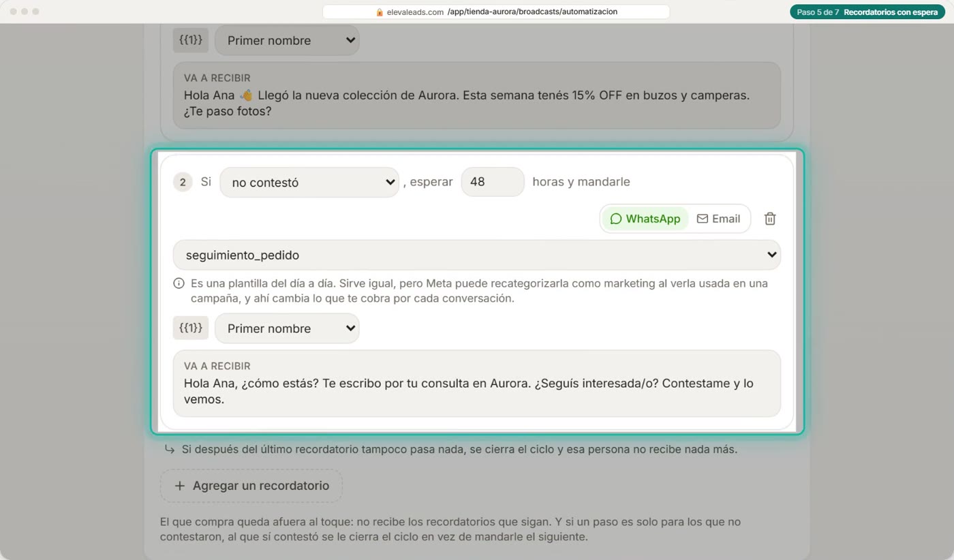Viewport: 954px width, 560px height.
Task: Switch channel to WhatsApp
Action: pos(645,219)
